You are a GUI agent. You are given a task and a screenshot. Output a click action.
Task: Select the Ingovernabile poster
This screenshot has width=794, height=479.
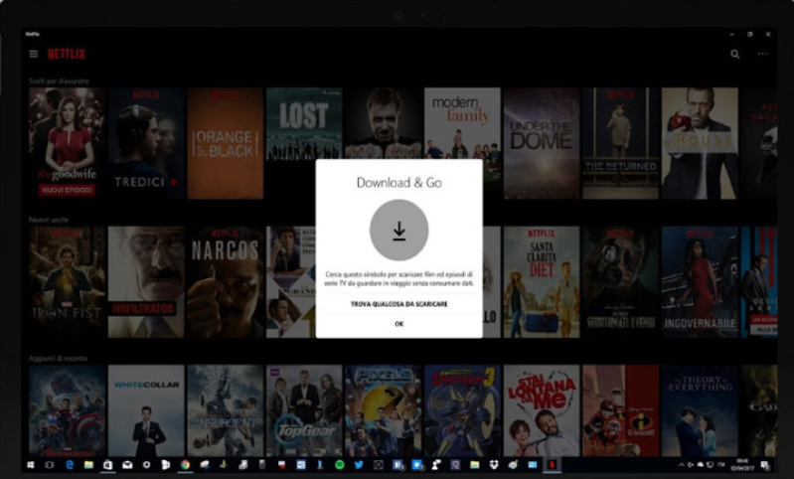click(700, 282)
